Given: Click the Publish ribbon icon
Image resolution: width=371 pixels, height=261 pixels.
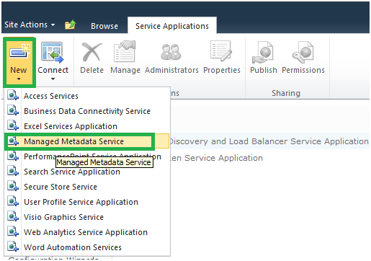Looking at the screenshot, I should pyautogui.click(x=263, y=52).
